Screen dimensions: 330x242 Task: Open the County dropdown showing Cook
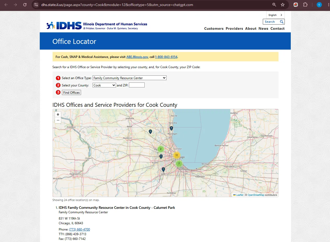(104, 85)
